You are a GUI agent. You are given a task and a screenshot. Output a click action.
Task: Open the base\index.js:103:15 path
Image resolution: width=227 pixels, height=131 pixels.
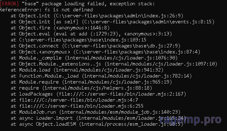(83, 40)
